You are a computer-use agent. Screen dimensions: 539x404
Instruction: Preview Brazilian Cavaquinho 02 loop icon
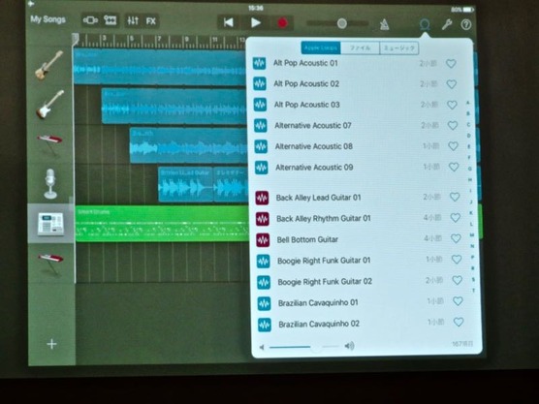(x=265, y=325)
